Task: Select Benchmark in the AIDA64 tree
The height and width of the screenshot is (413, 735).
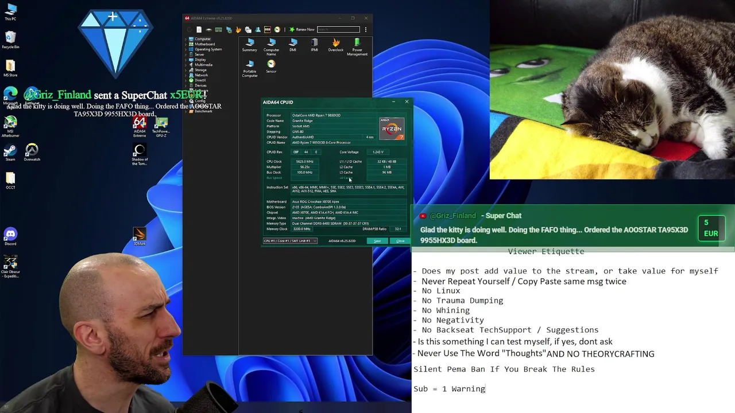Action: pyautogui.click(x=203, y=111)
